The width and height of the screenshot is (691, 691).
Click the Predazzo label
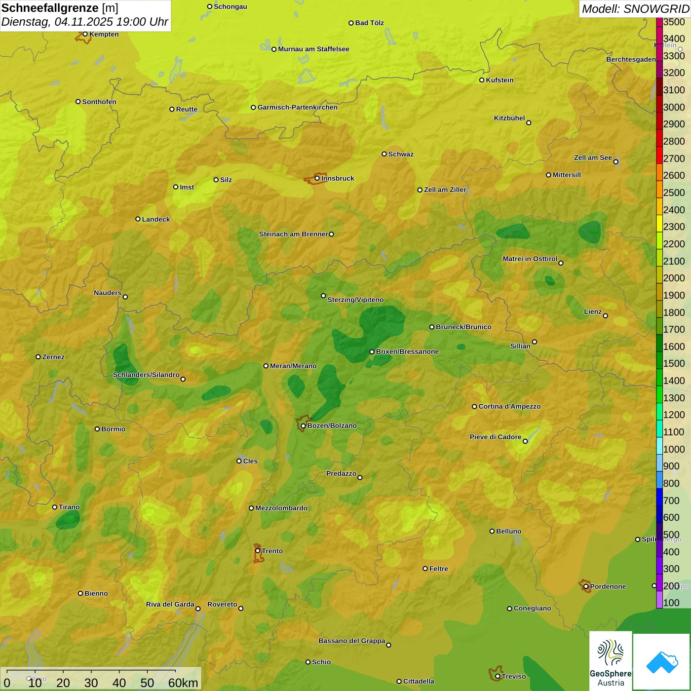[341, 473]
